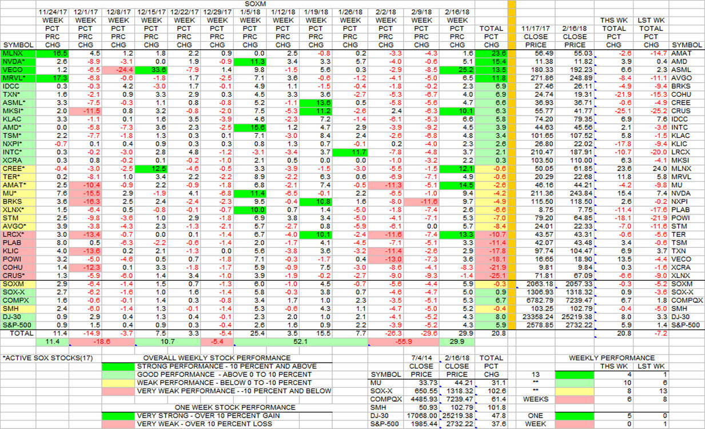
Task: Select the green 25.2 cell in VECO row
Action: click(x=458, y=70)
